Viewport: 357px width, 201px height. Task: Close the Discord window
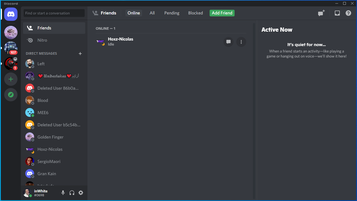(x=352, y=3)
